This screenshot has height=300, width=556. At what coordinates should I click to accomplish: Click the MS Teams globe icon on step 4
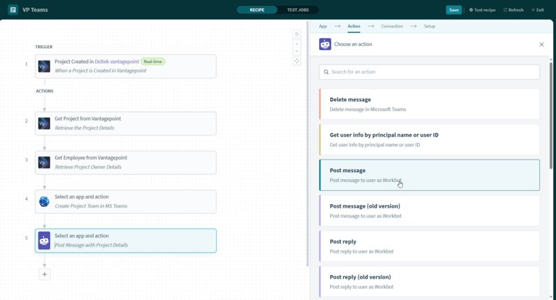[x=44, y=201]
